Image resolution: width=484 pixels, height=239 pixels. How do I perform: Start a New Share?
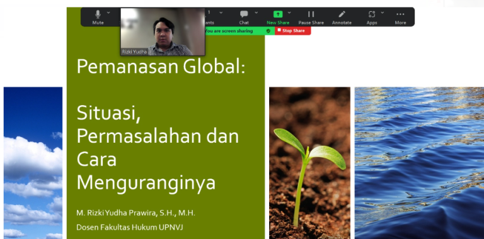278,17
